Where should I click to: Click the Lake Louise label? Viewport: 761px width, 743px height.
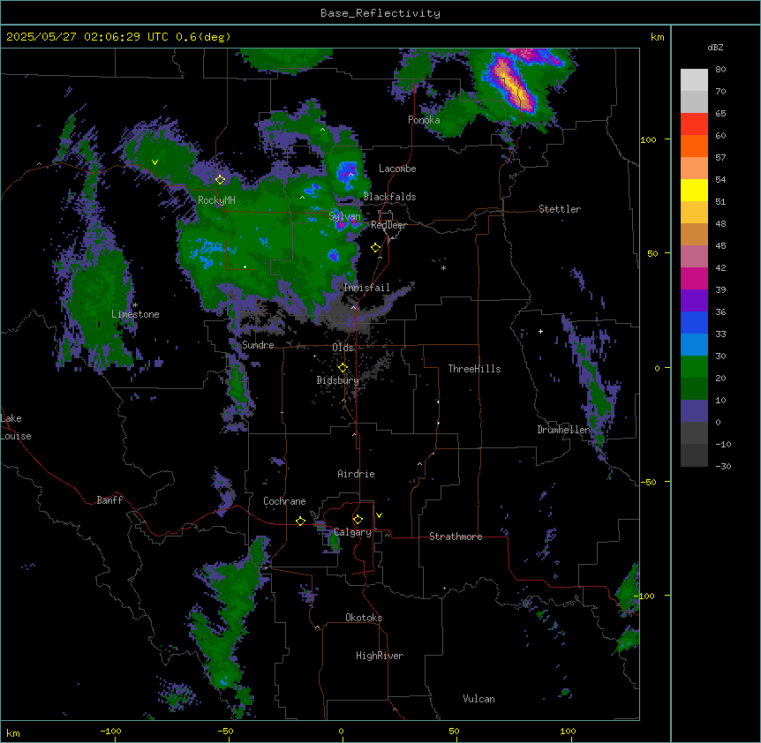(16, 427)
